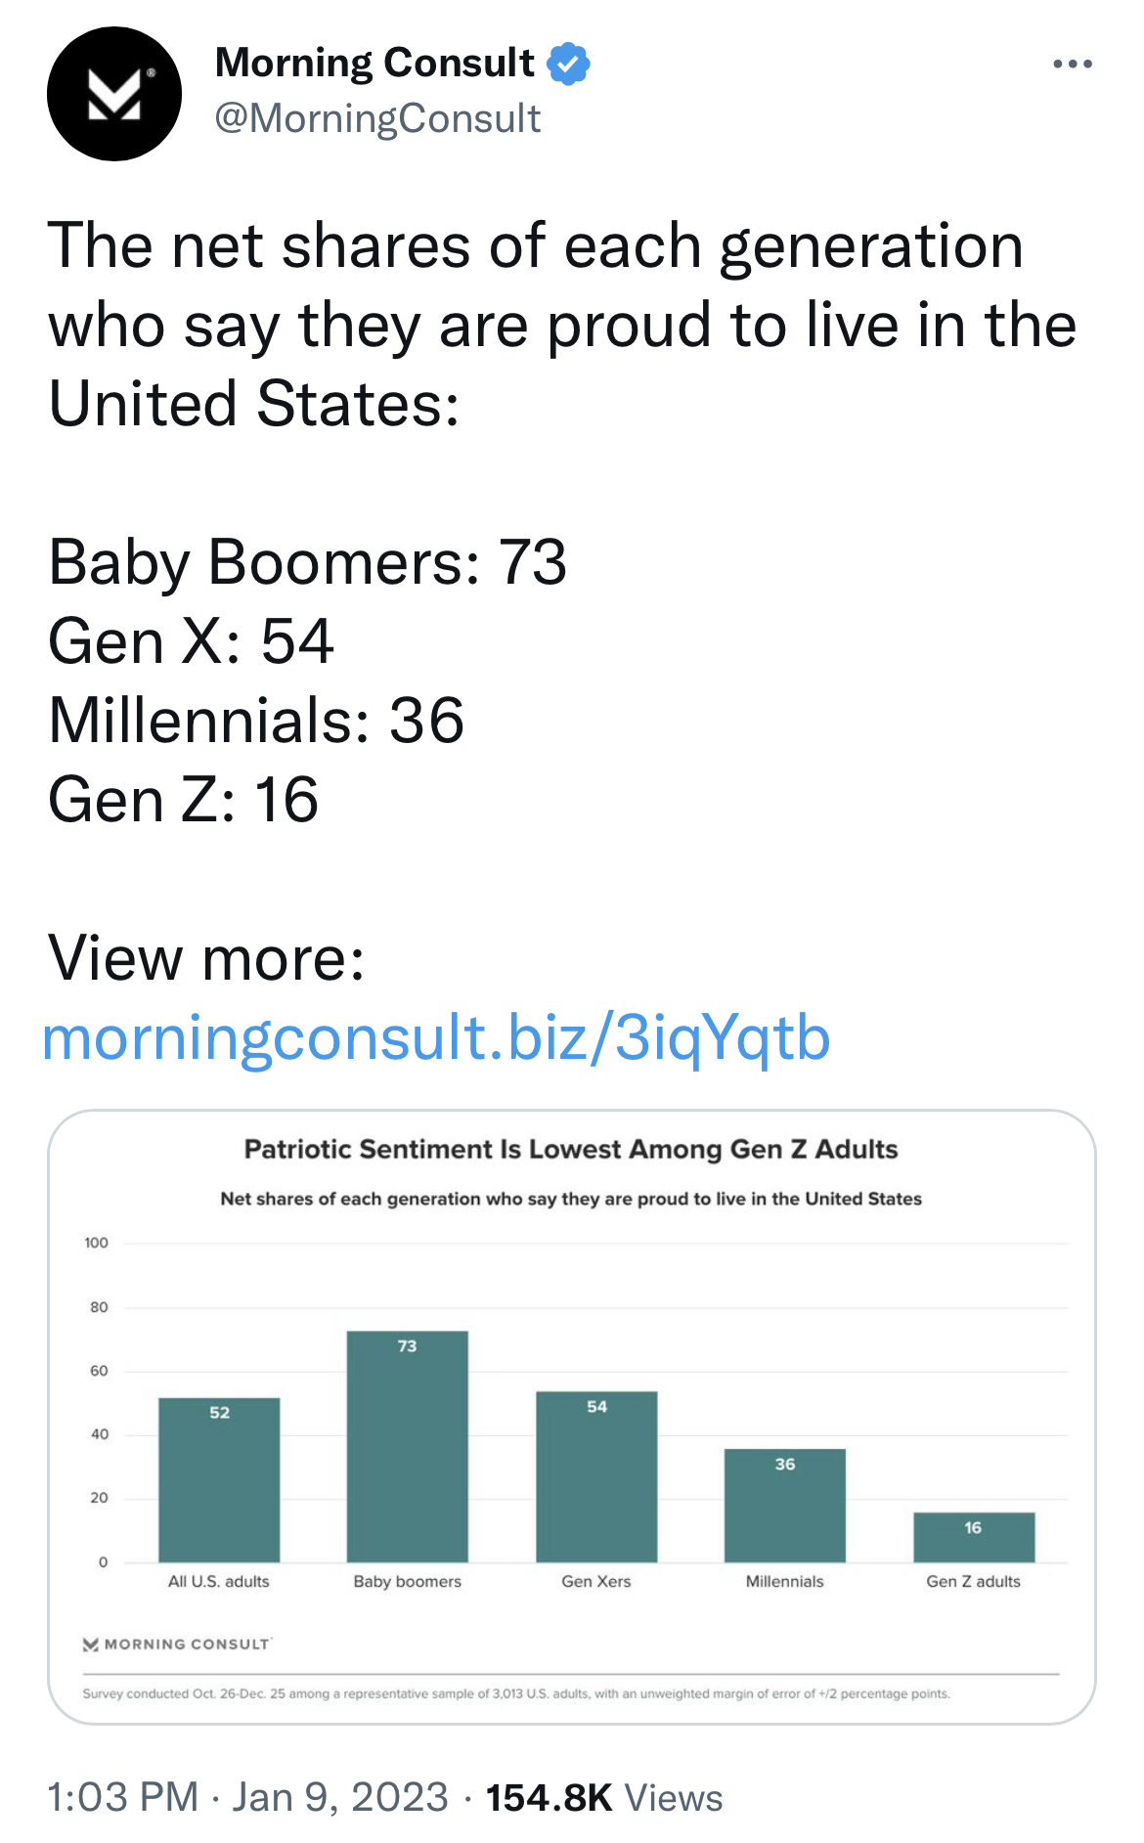Open the patriotic sentiment chart image

pyautogui.click(x=572, y=1417)
